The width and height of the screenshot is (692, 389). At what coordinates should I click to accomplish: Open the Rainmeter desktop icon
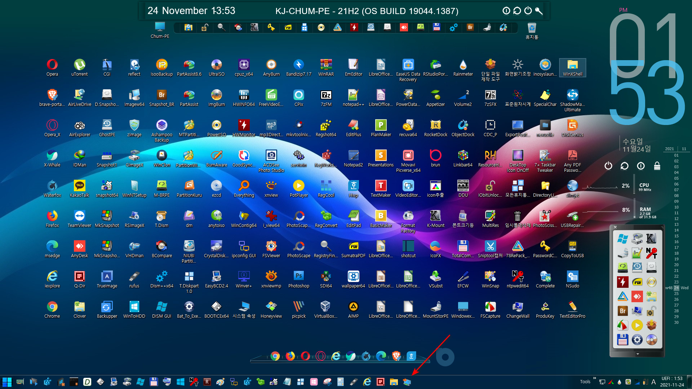(x=463, y=68)
